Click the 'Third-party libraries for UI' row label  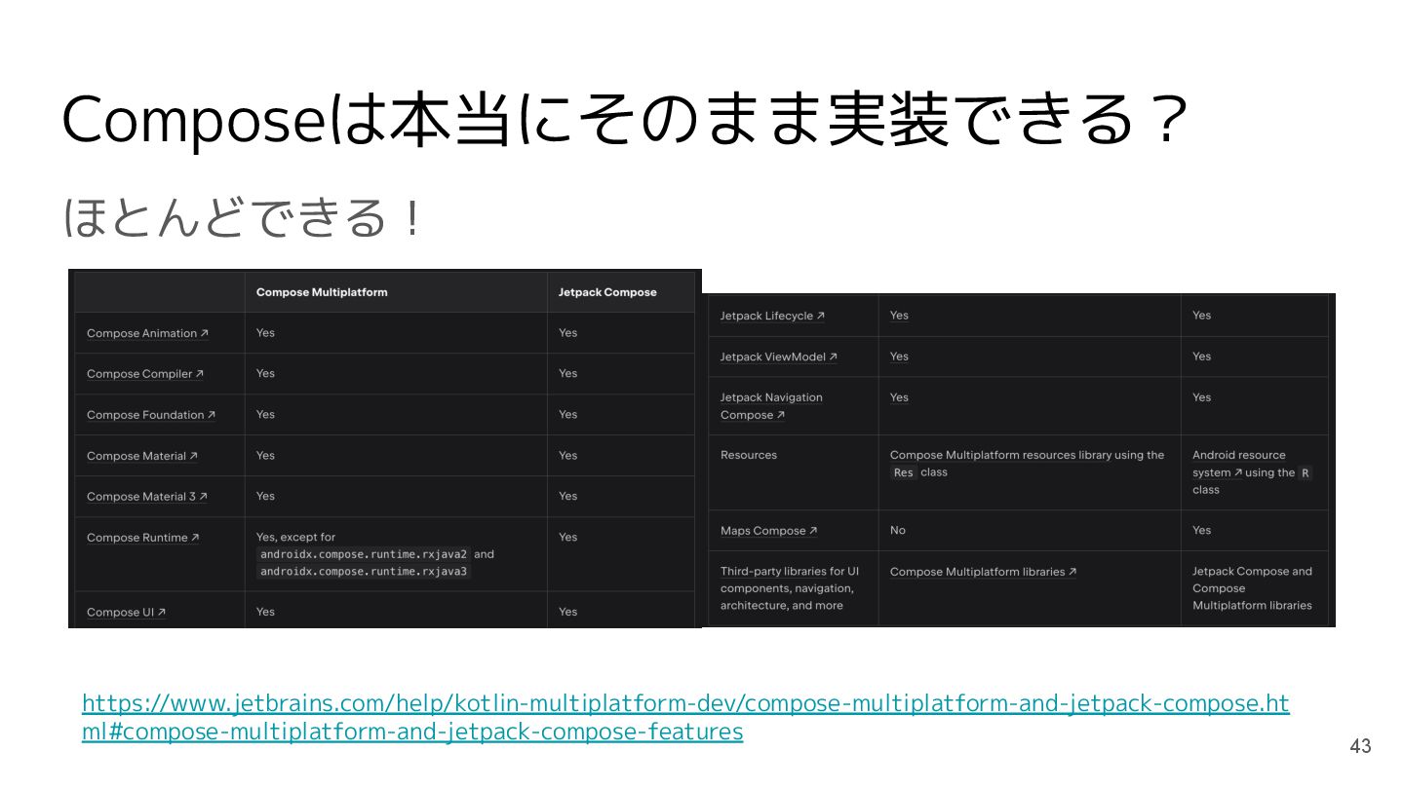tap(790, 588)
